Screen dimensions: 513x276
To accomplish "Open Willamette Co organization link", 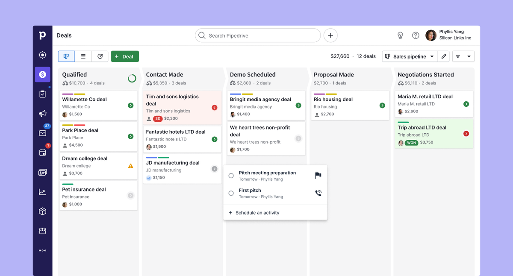I will (76, 107).
